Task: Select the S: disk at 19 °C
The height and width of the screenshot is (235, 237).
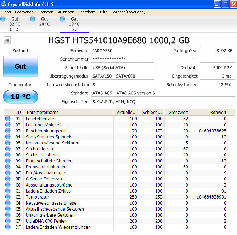Action: click(74, 24)
